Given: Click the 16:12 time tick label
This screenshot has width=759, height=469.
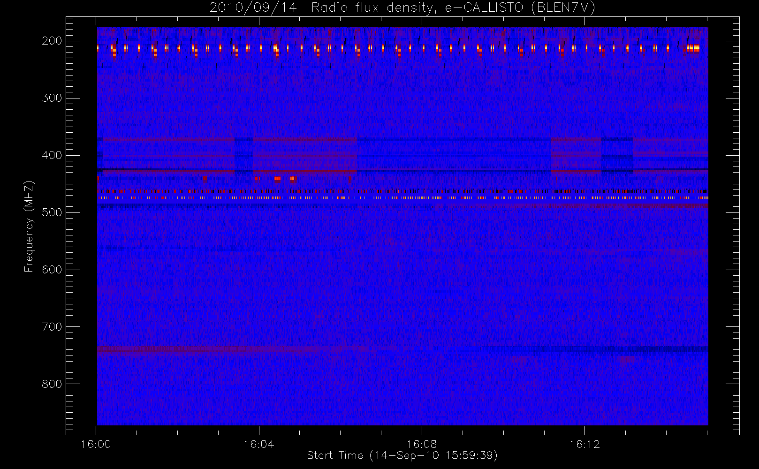Looking at the screenshot, I should tap(584, 444).
